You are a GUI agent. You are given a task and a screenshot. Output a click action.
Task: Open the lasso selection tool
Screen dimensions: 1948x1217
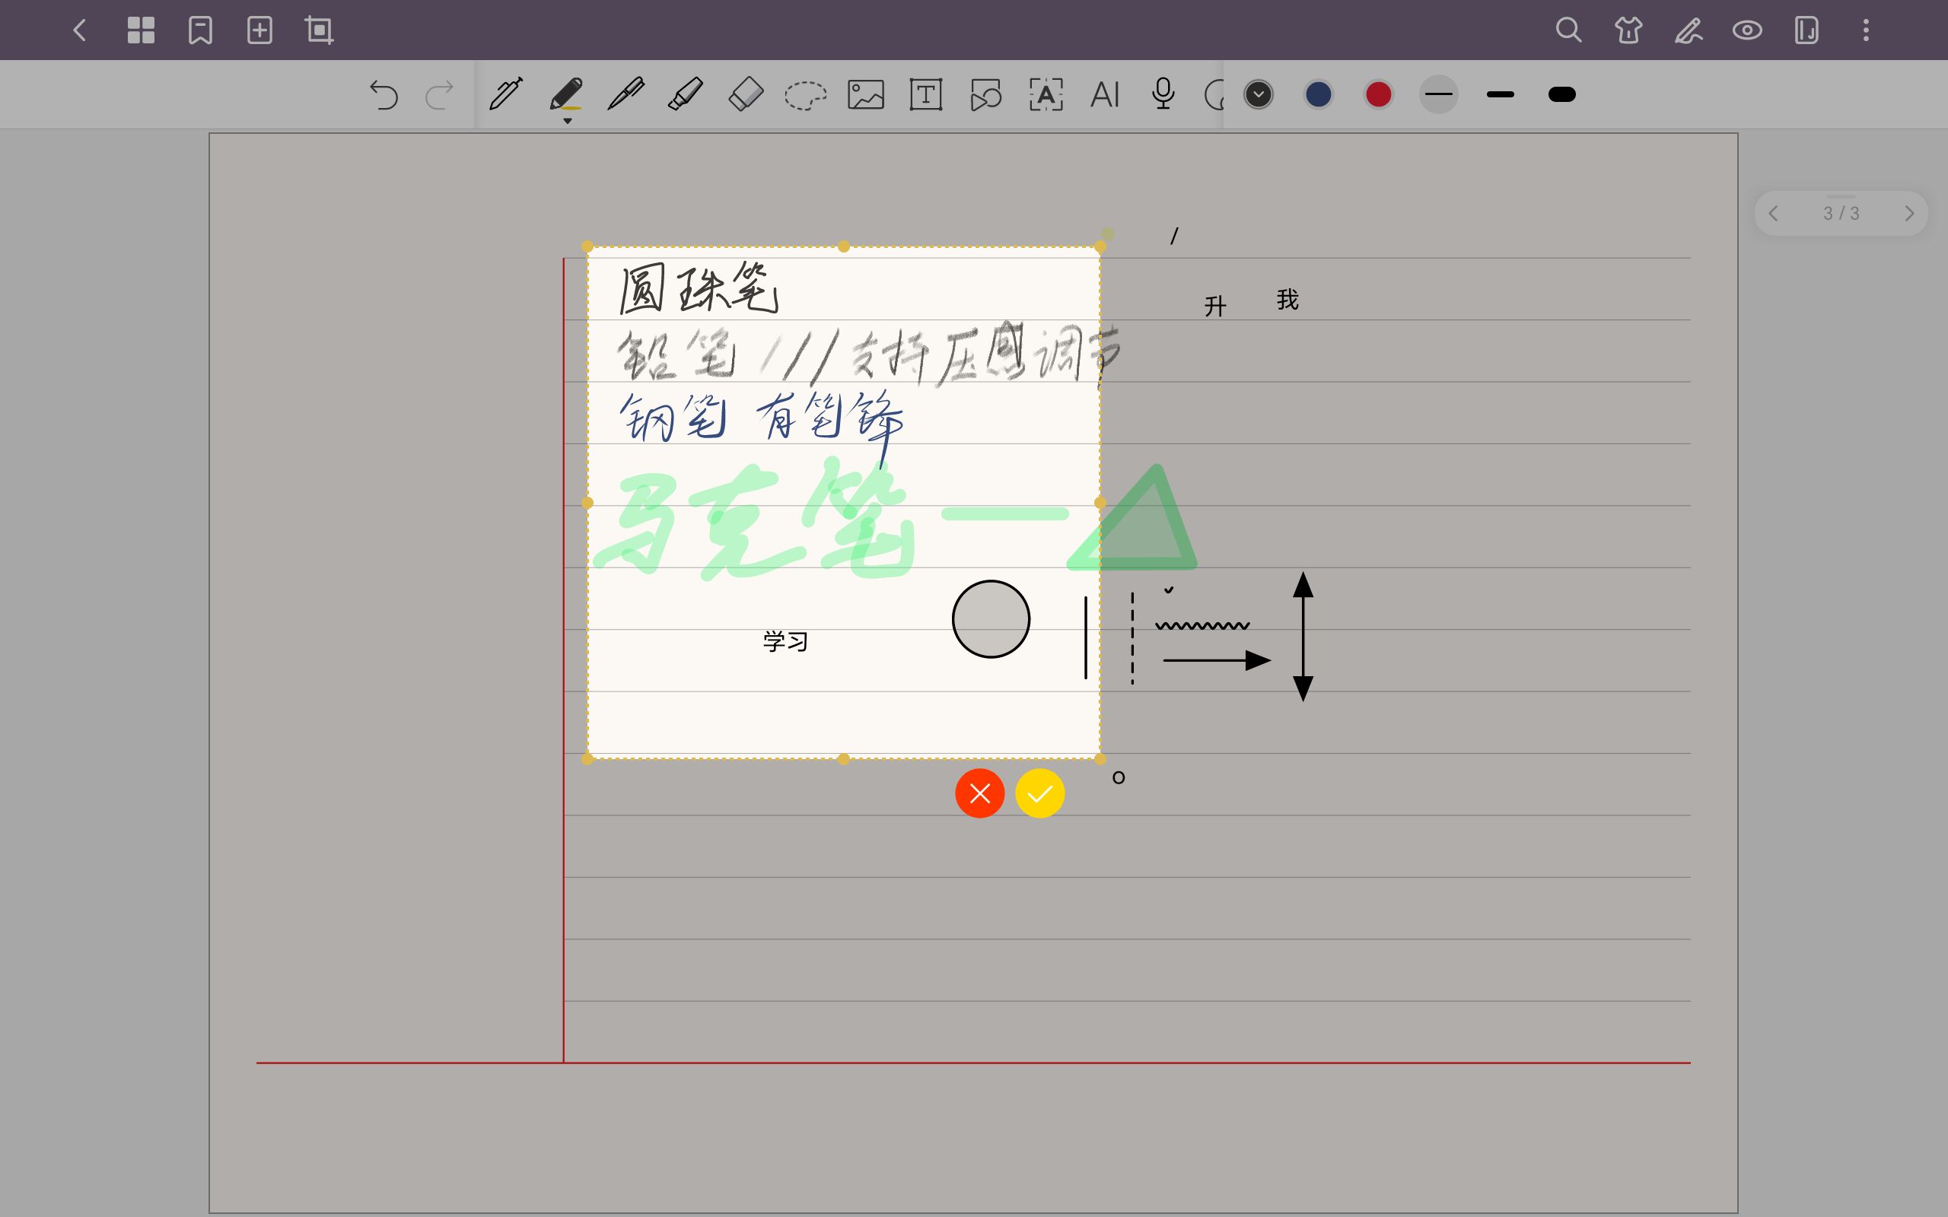[804, 94]
